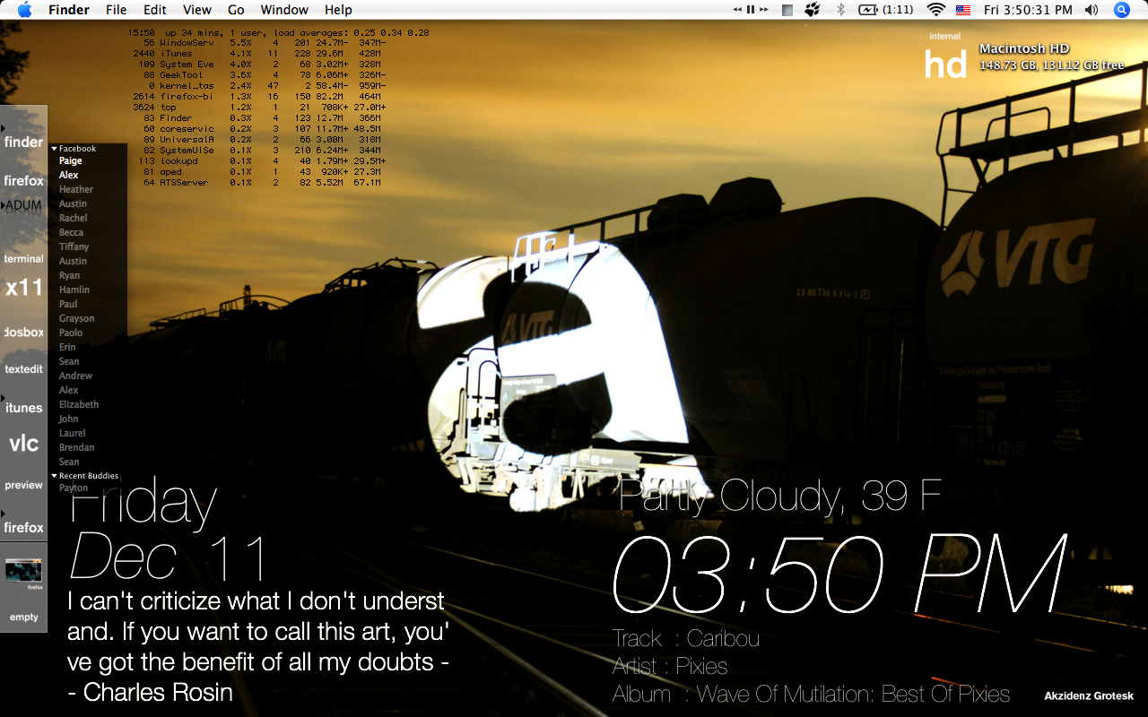
Task: Open Spotlight search
Action: (1122, 10)
